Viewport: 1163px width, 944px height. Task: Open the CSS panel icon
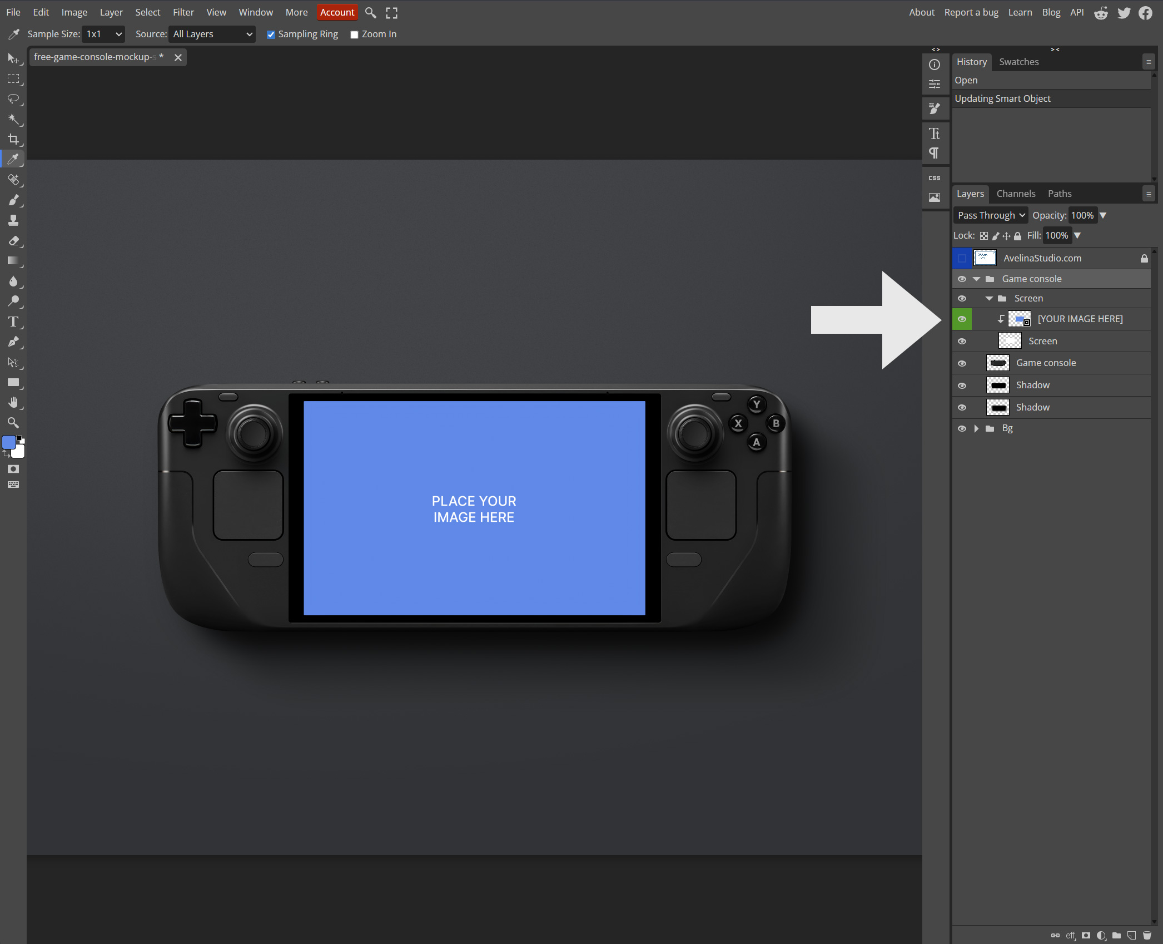[x=935, y=178]
